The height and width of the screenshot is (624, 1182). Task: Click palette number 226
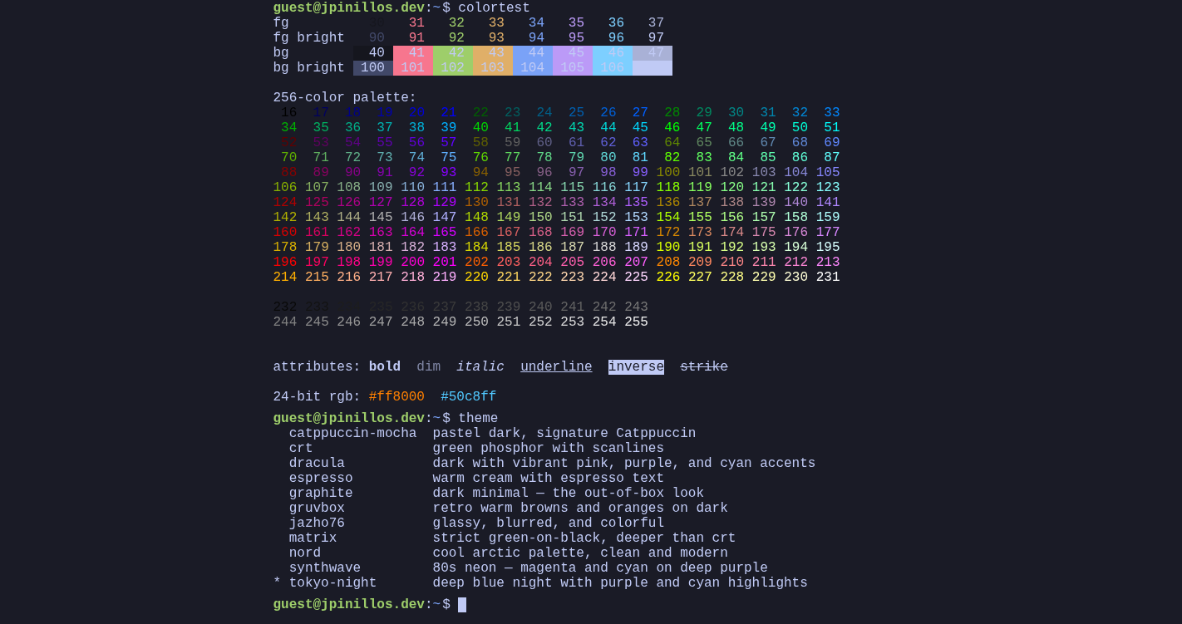click(668, 278)
